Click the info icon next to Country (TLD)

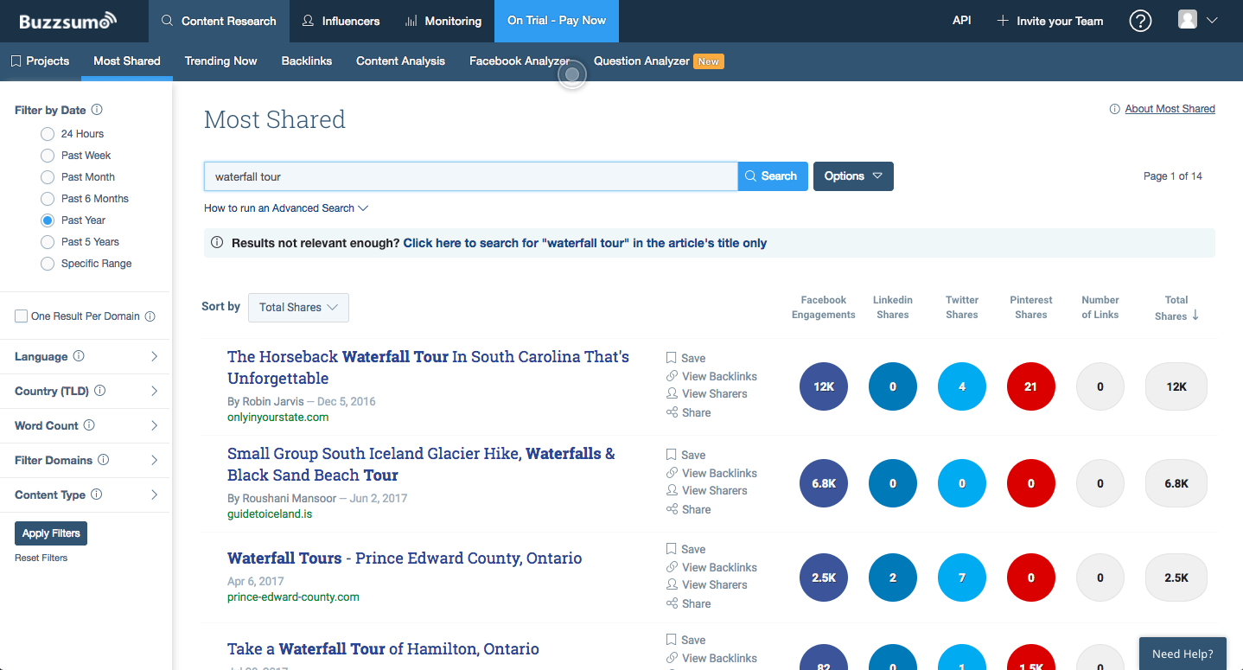pyautogui.click(x=99, y=391)
